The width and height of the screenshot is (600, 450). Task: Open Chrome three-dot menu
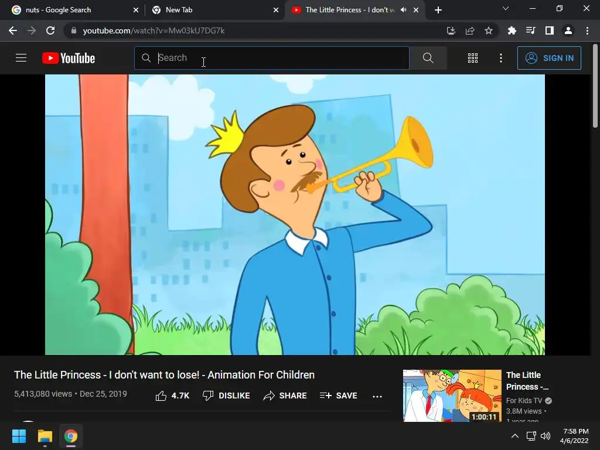(587, 30)
